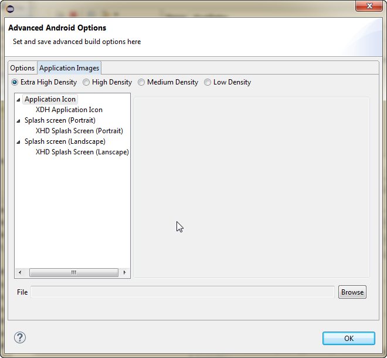Select Application Icon tree item
The width and height of the screenshot is (387, 358).
[50, 99]
